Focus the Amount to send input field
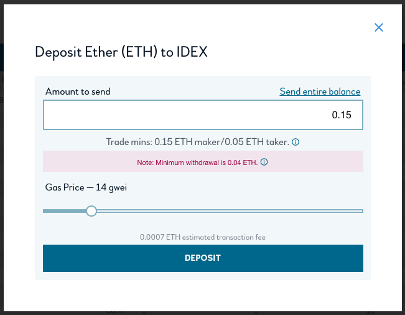This screenshot has height=315, width=405. pos(203,115)
